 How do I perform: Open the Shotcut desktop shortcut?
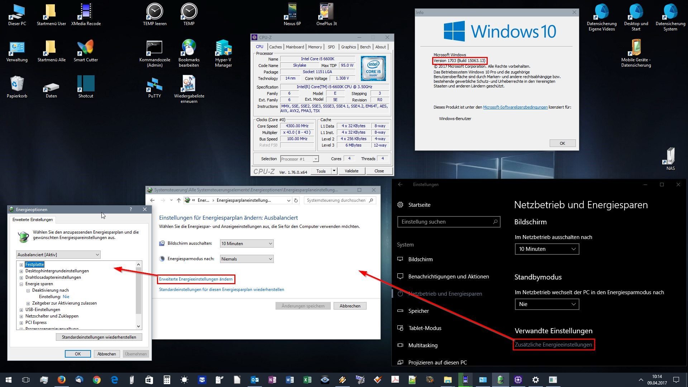click(x=86, y=87)
